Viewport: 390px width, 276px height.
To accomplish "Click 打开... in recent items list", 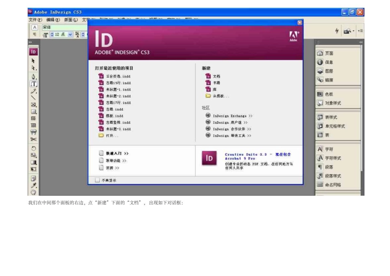I will (108, 136).
